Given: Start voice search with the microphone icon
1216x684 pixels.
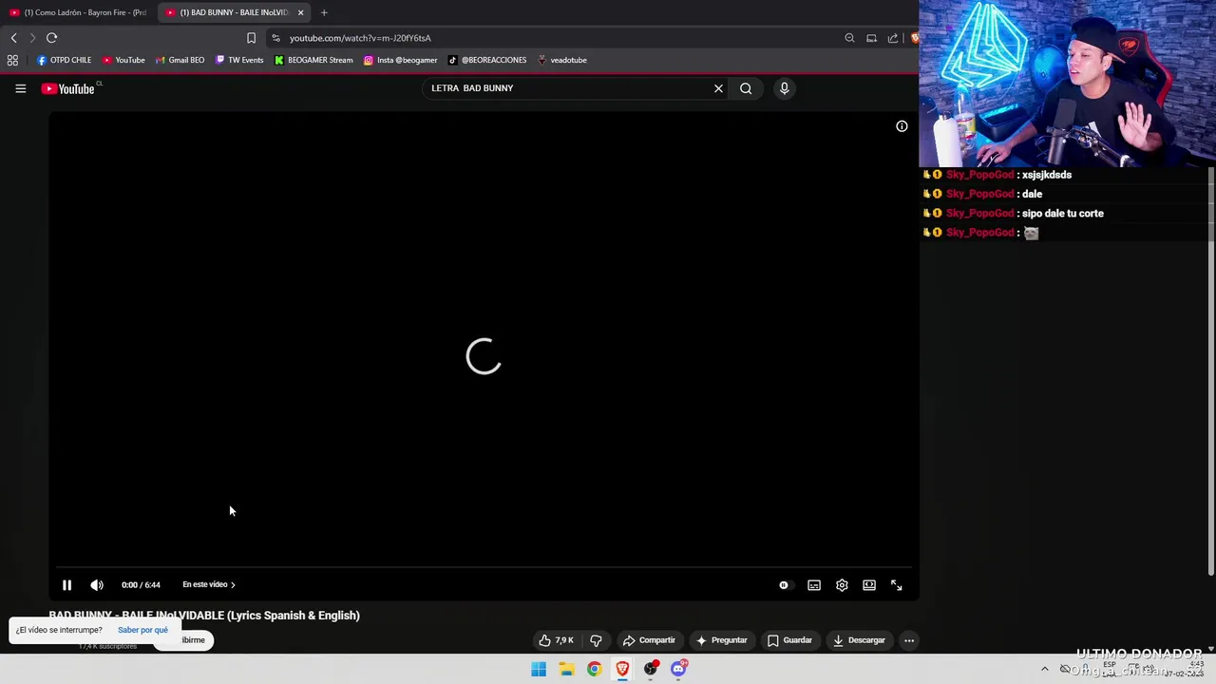Looking at the screenshot, I should tap(784, 88).
